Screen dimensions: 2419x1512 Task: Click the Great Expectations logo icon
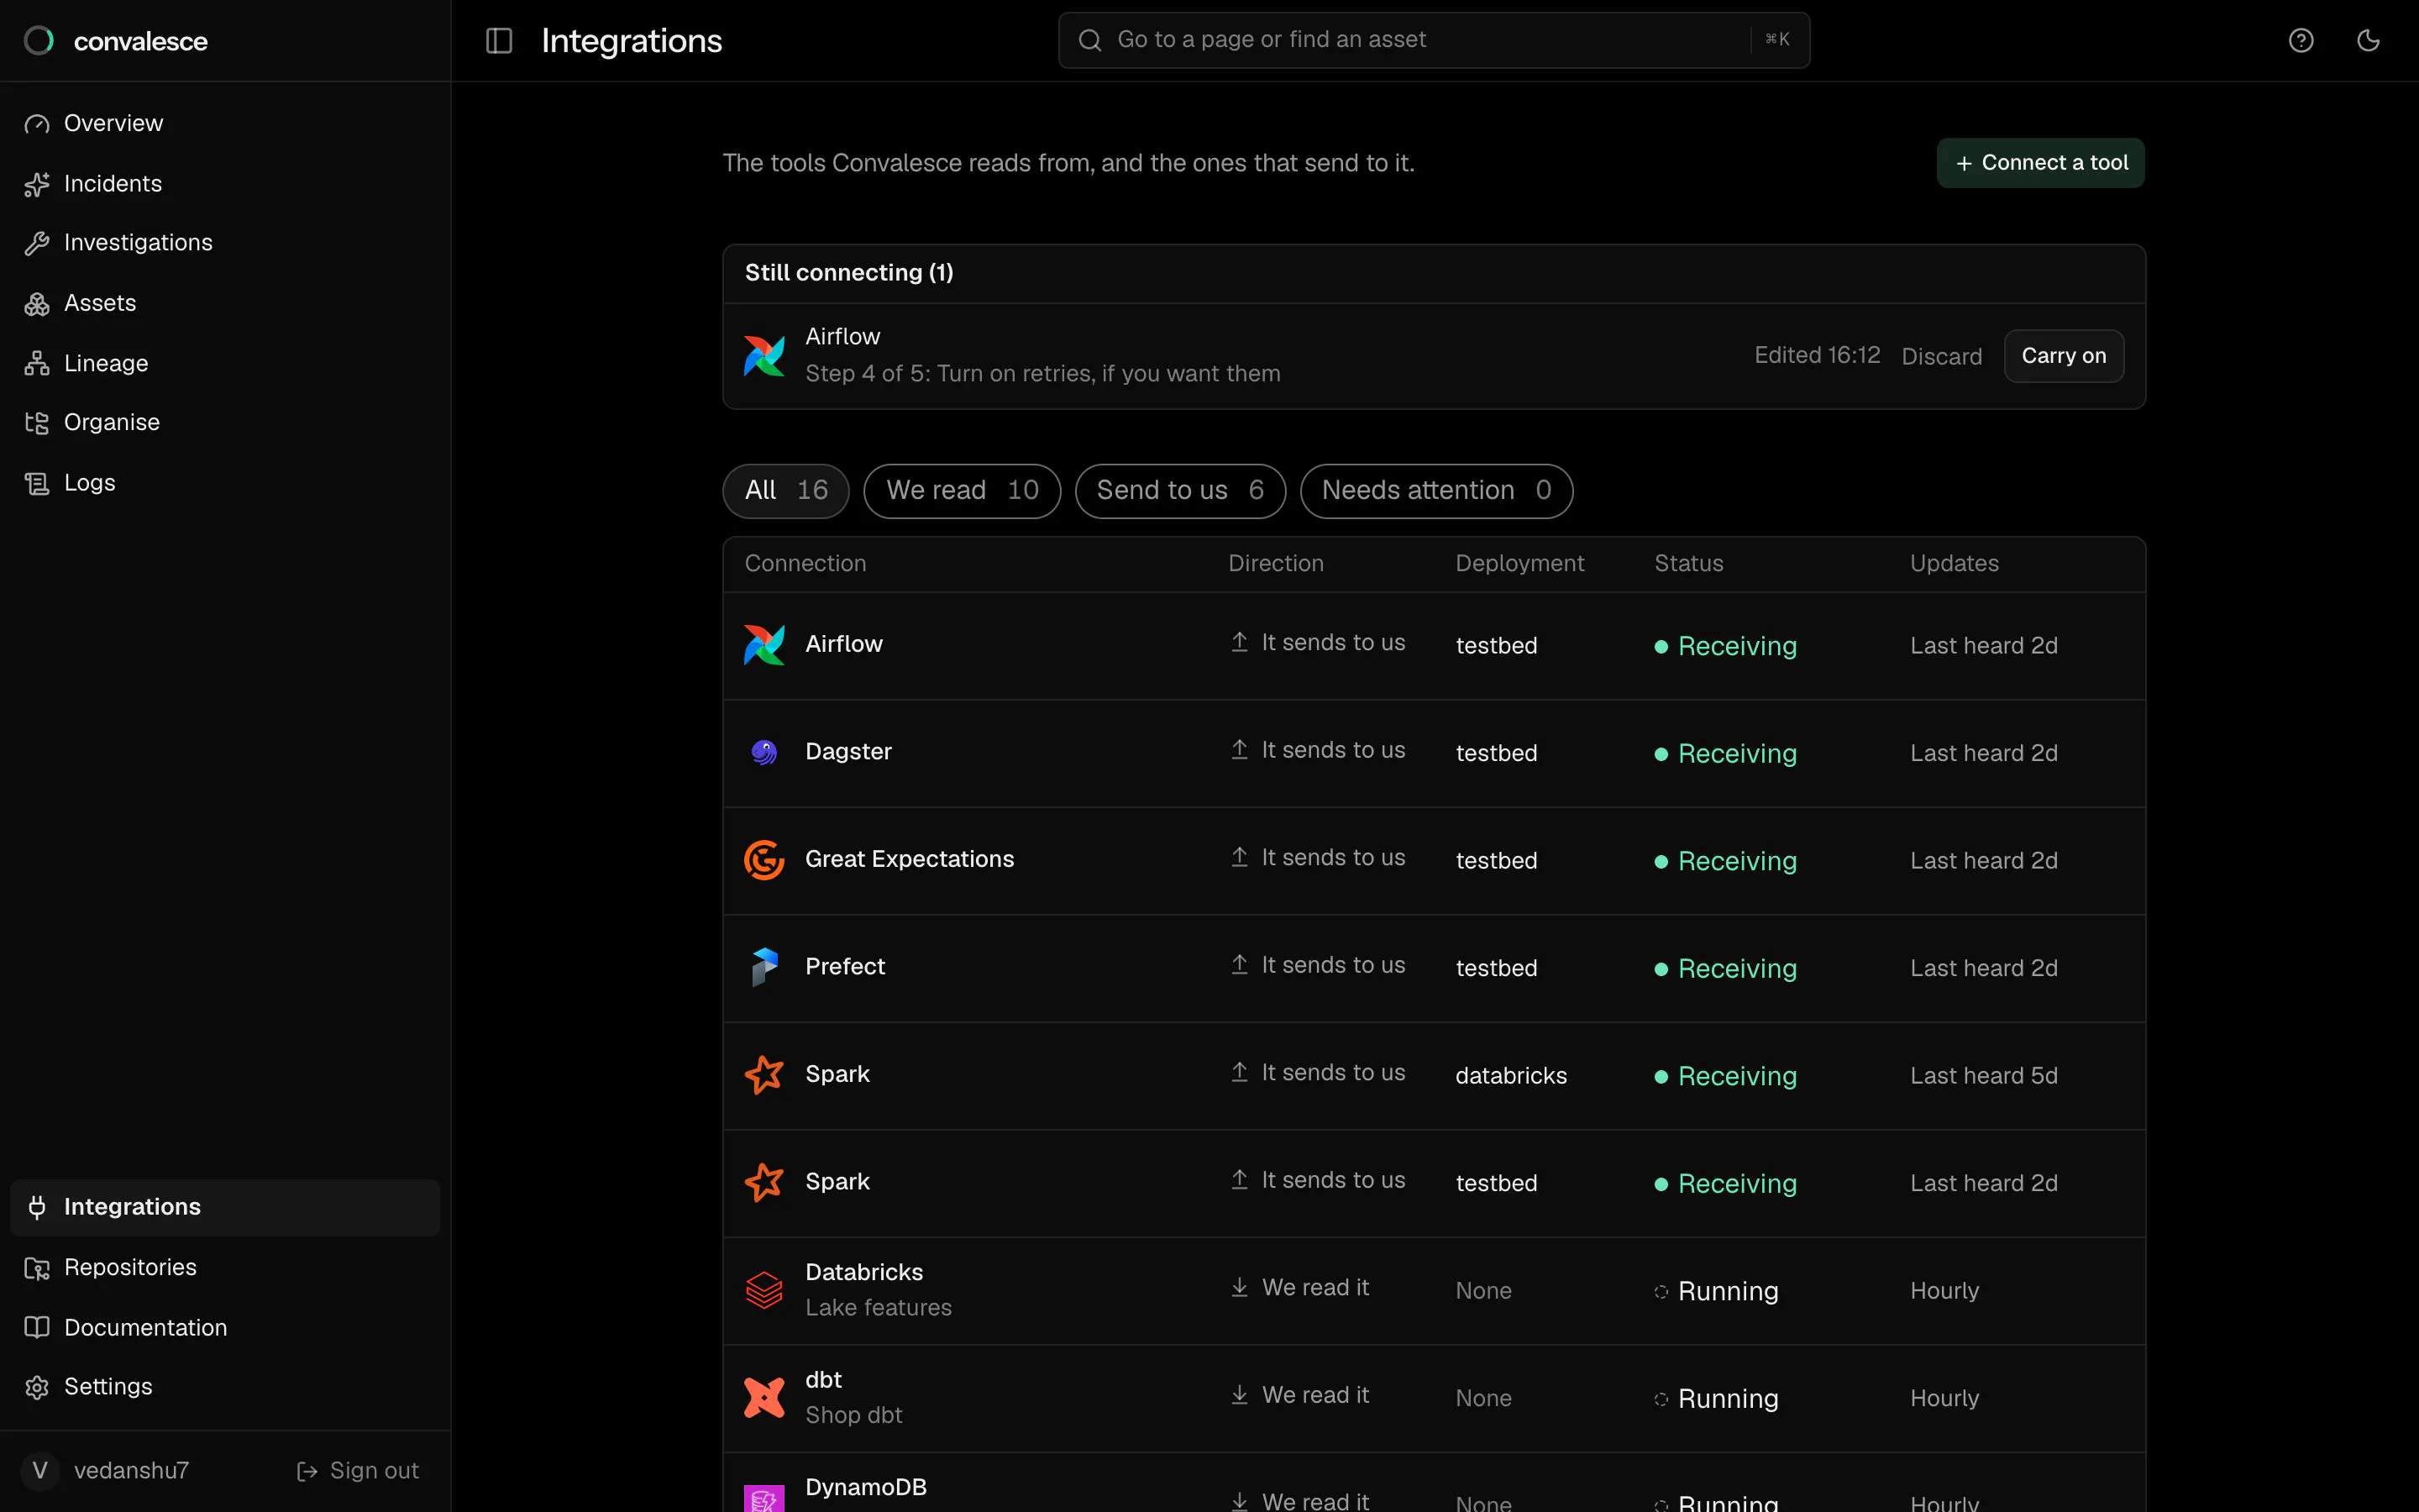(764, 860)
